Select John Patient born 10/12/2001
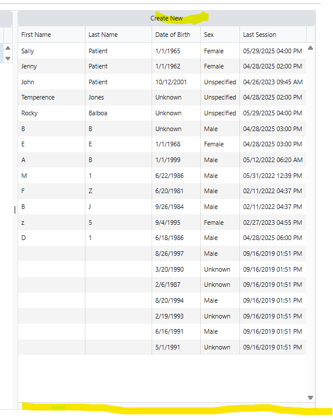Viewport: 333px width, 418px height. tap(162, 82)
